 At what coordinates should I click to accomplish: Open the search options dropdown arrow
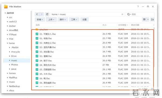coord(130,14)
